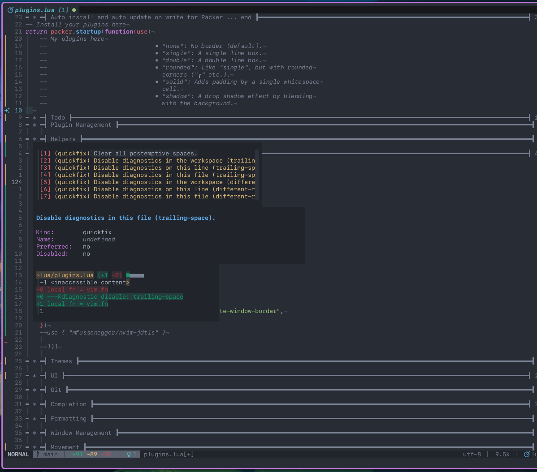Viewport: 537px width, 472px height.
Task: Toggle the fold on the Plugin Management section
Action: [x=34, y=124]
